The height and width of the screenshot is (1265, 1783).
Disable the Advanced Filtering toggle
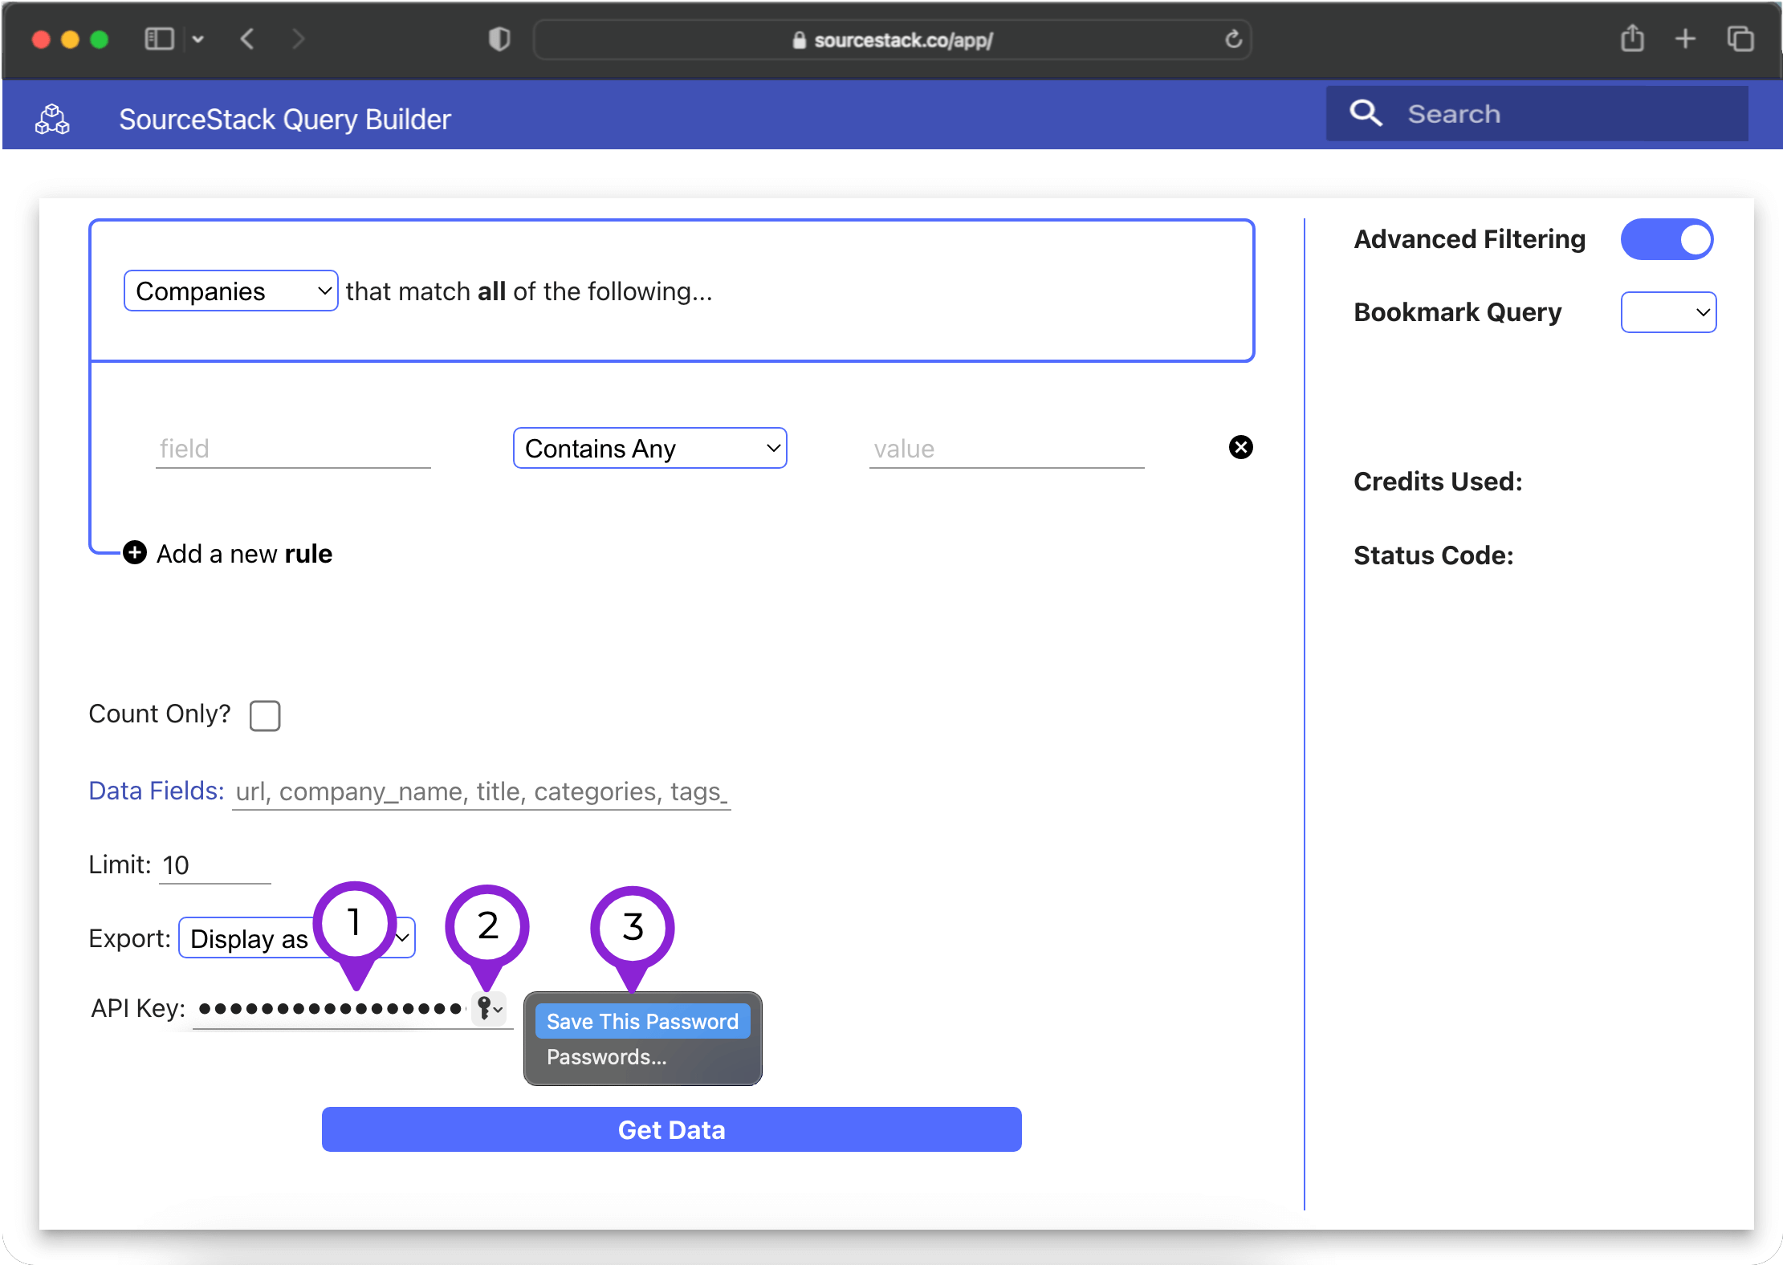(x=1667, y=239)
